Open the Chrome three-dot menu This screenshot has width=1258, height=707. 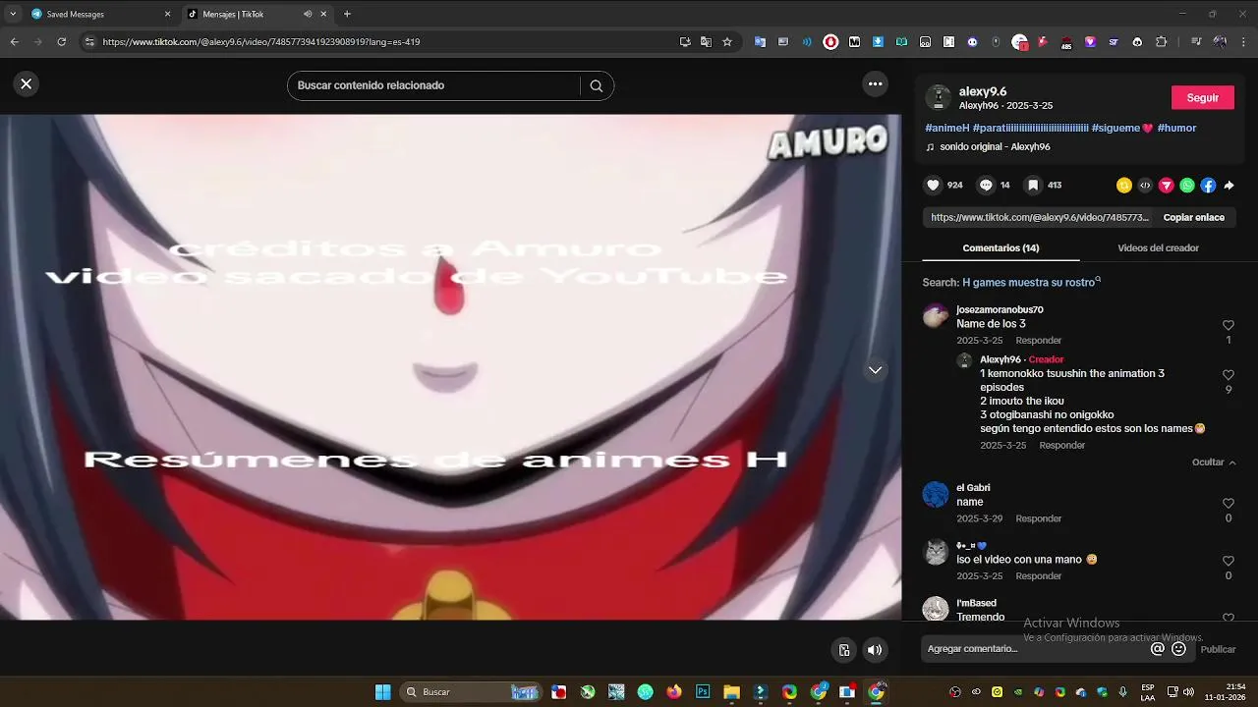pyautogui.click(x=1243, y=42)
